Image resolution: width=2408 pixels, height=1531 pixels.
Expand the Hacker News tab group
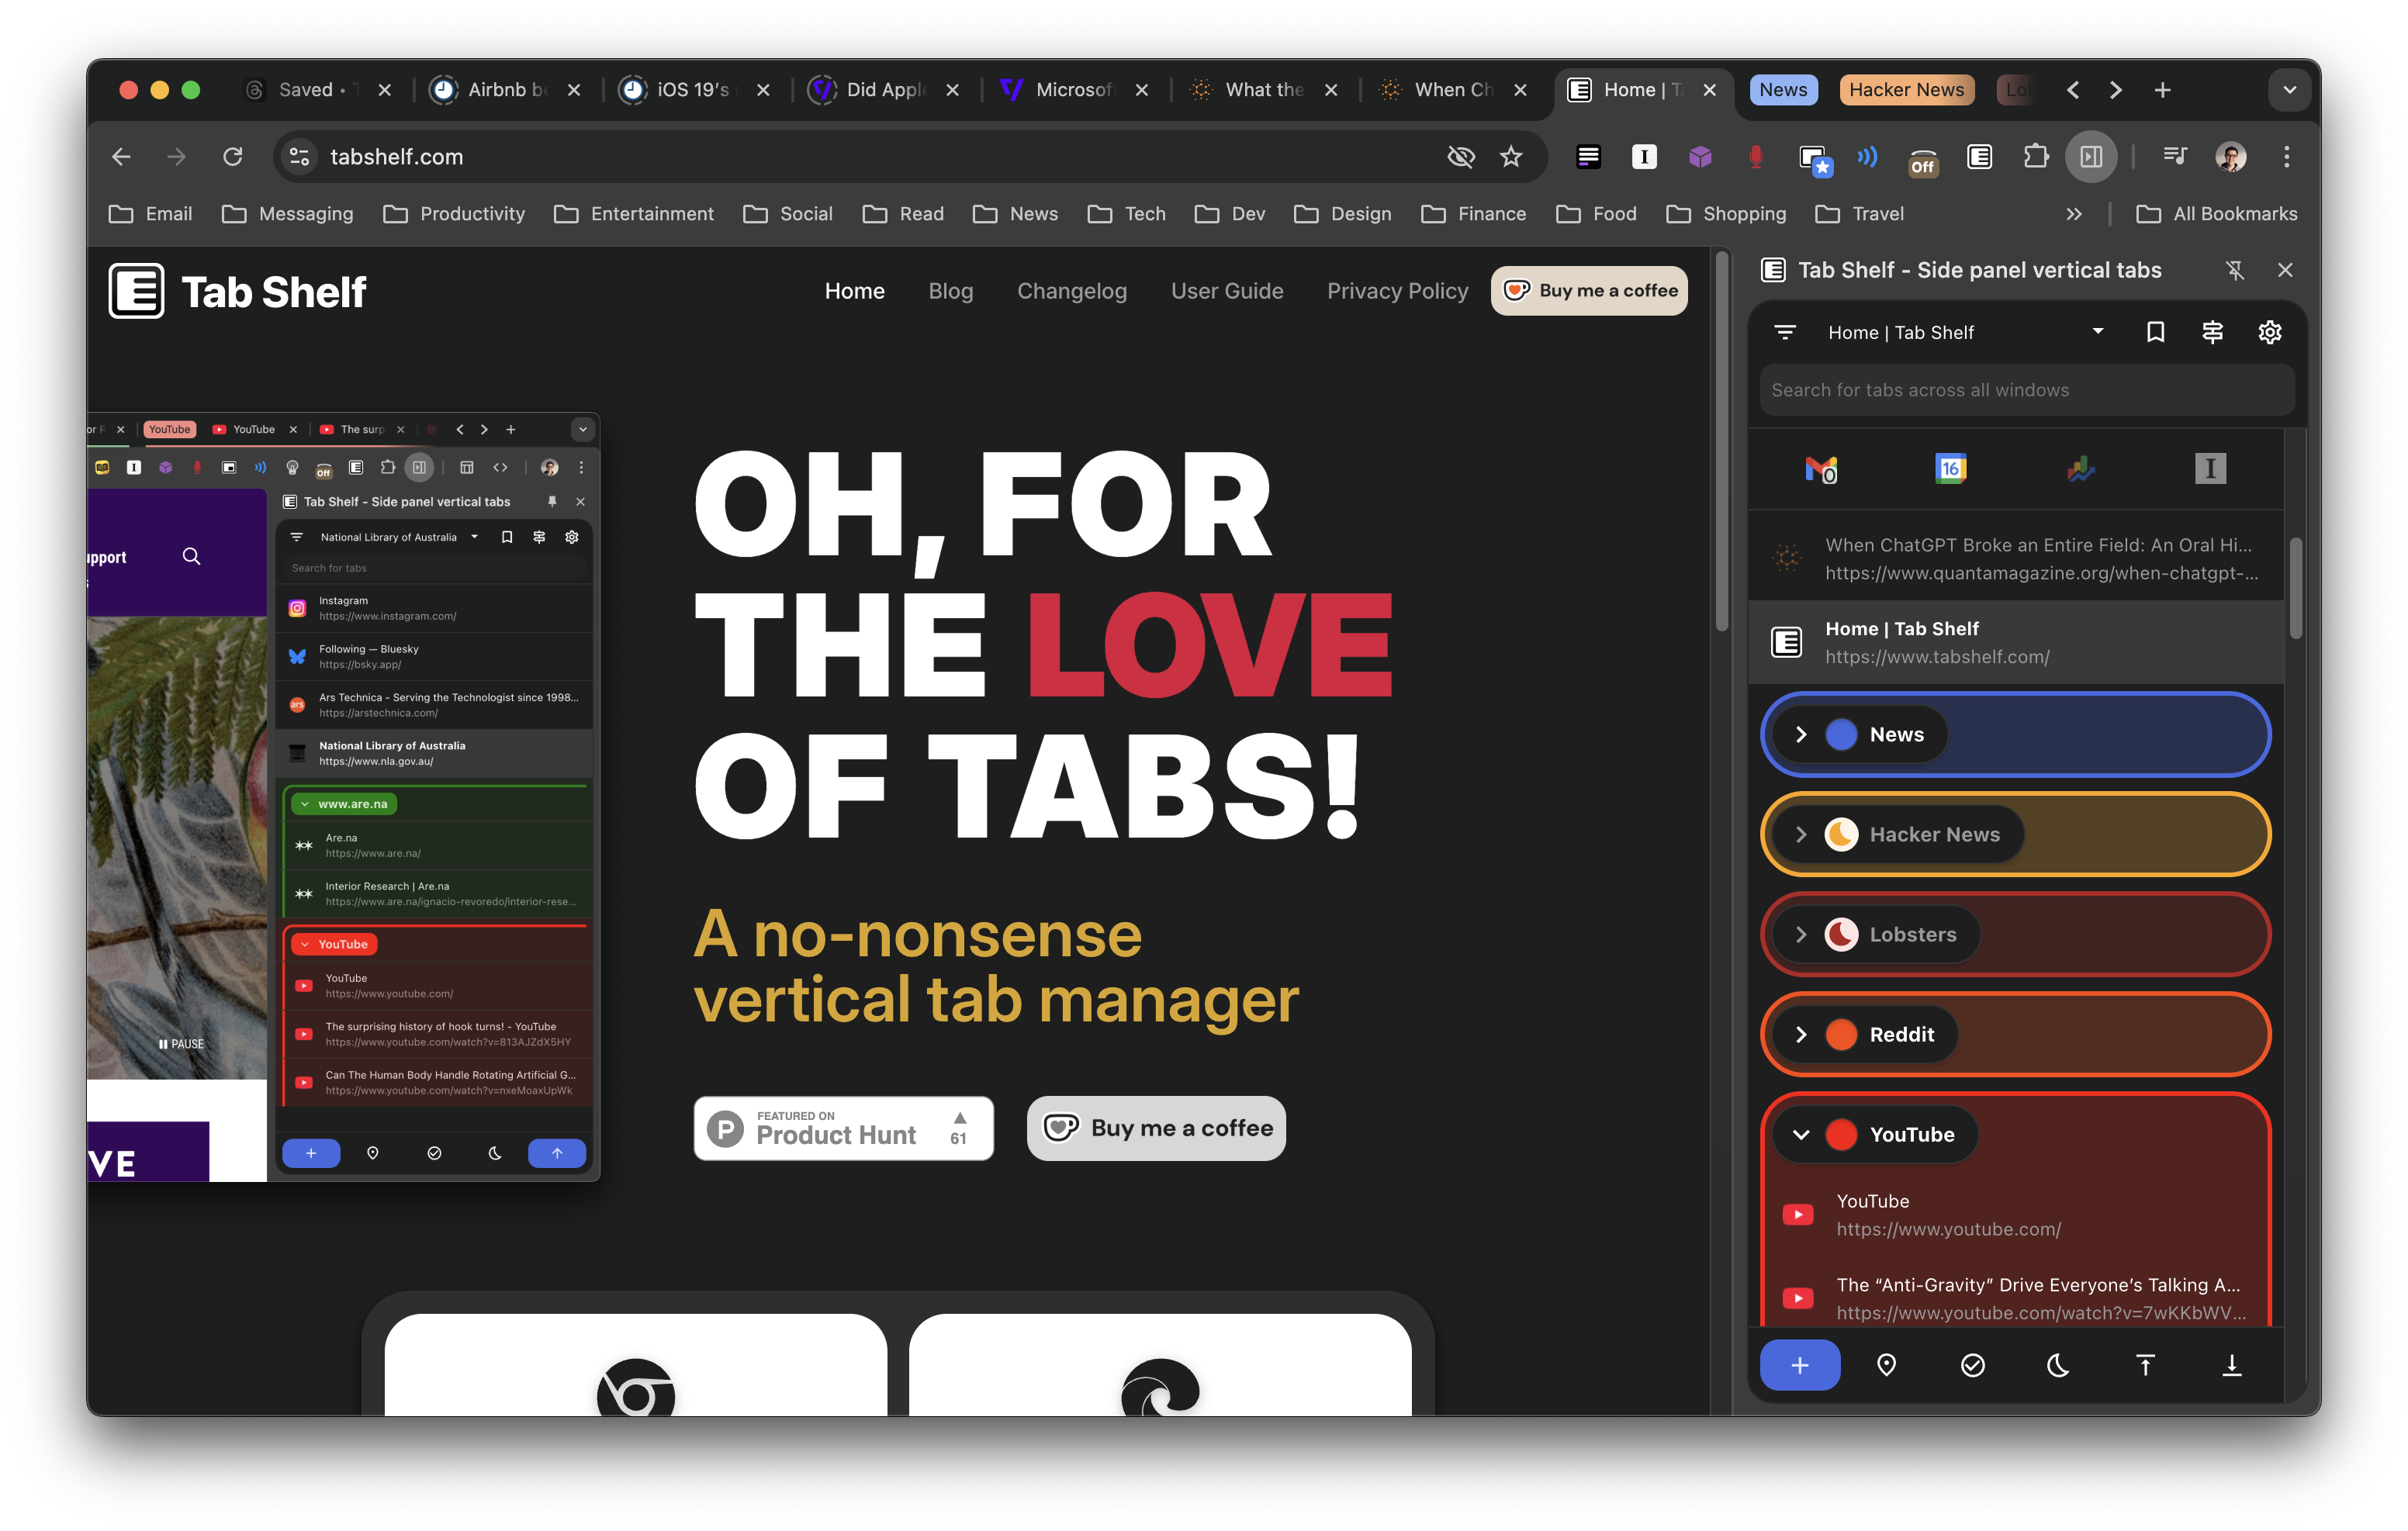[1801, 834]
